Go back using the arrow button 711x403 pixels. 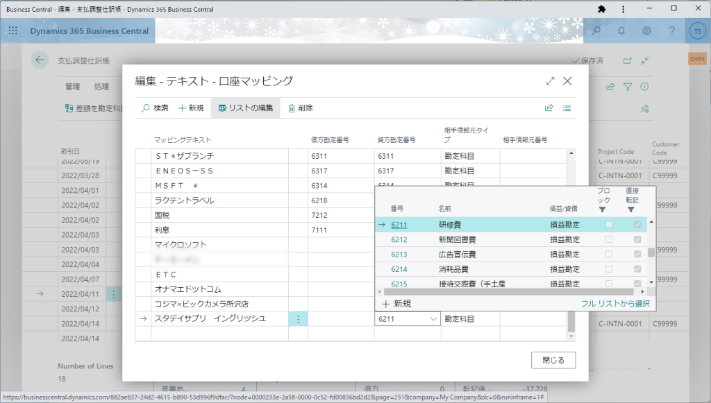click(x=40, y=60)
